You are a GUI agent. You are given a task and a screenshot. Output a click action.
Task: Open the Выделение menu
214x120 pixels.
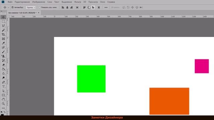(x=67, y=2)
